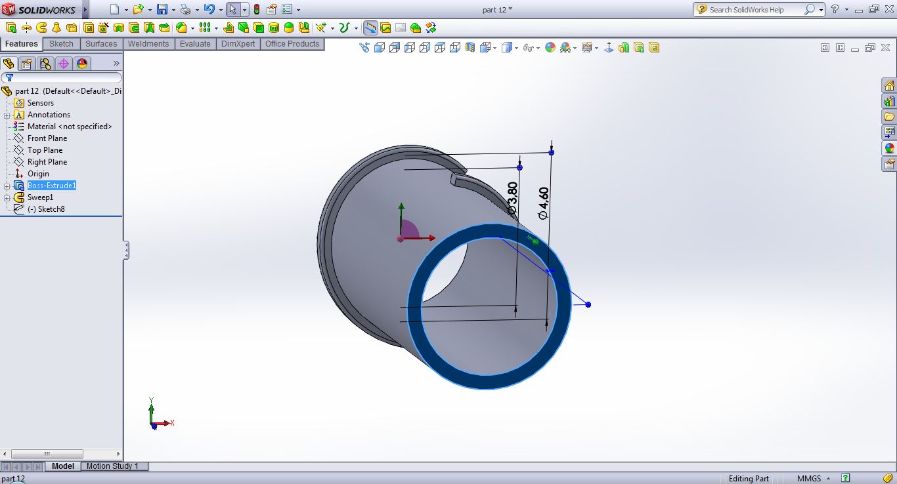Open the Undo dropdown arrow
The image size is (897, 484).
pos(220,10)
